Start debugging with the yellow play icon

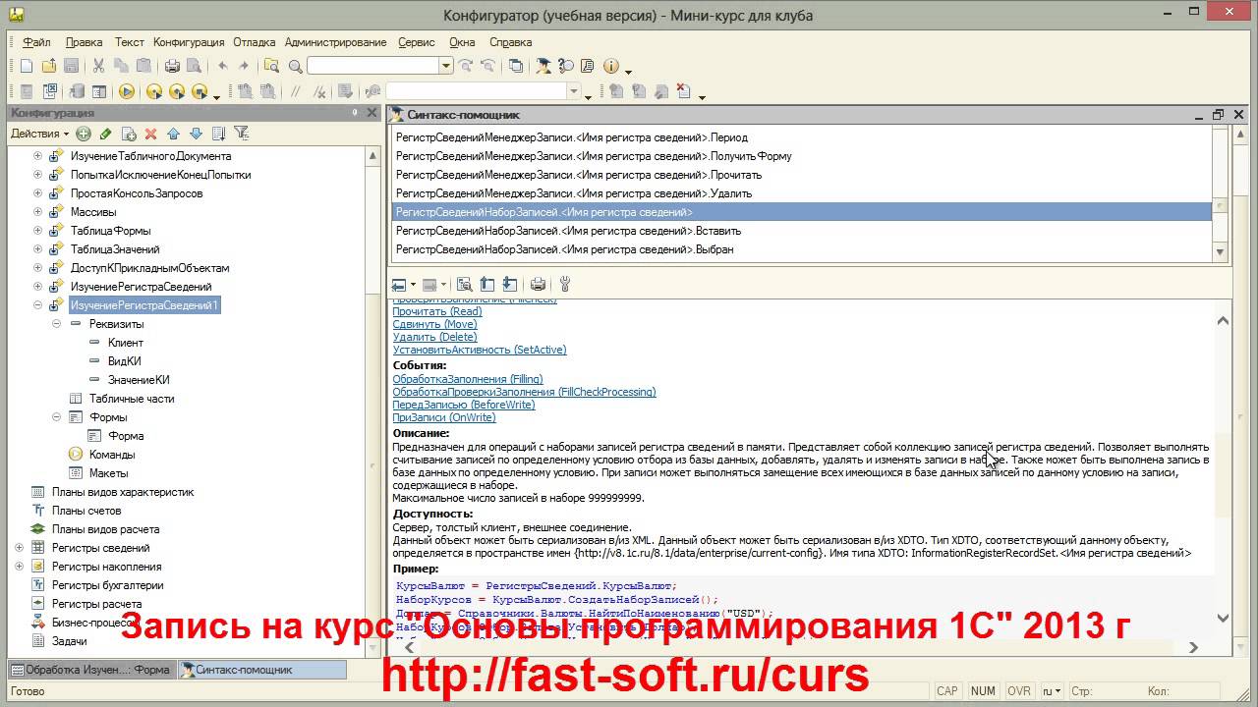pos(127,91)
